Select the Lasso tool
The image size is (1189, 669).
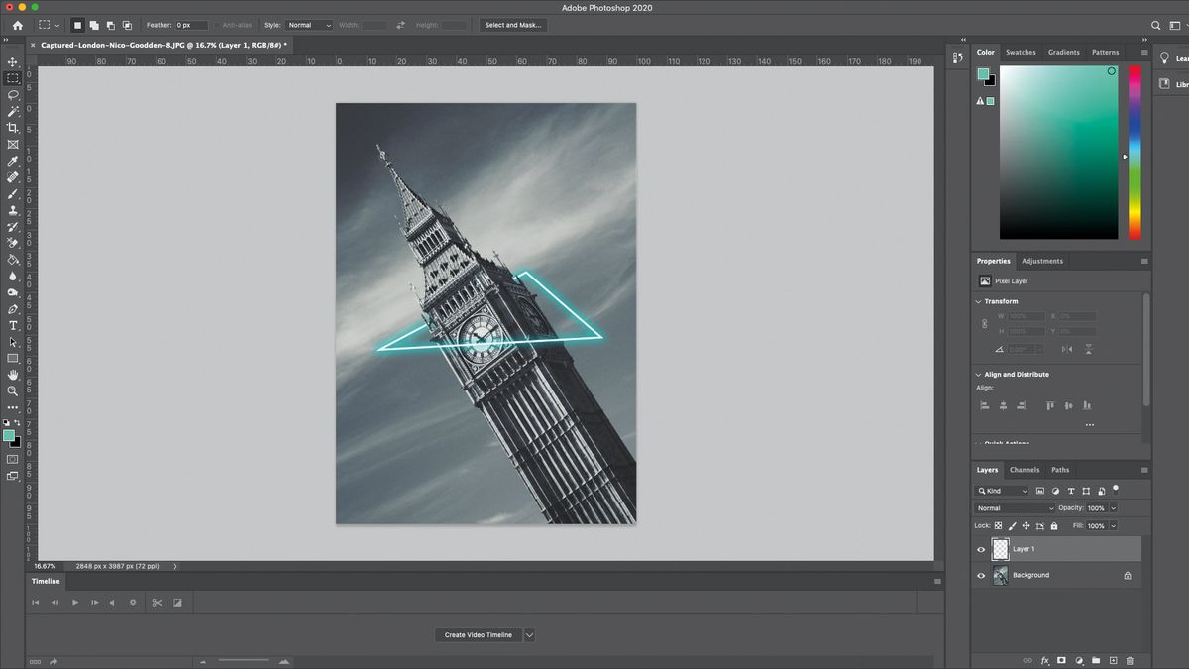(x=13, y=95)
